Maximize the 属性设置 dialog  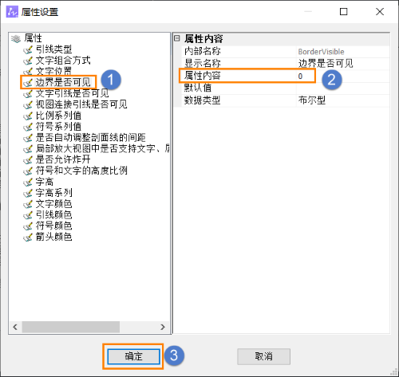tap(343, 12)
